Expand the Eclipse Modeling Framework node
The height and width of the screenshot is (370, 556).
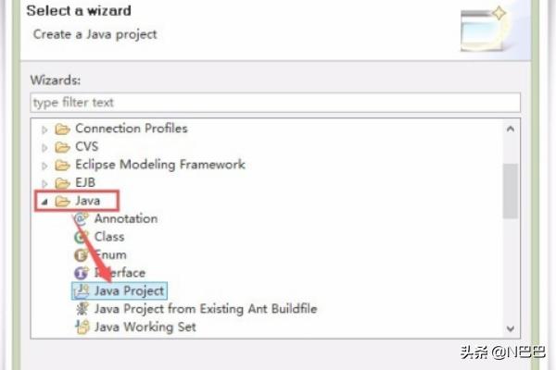pos(44,166)
